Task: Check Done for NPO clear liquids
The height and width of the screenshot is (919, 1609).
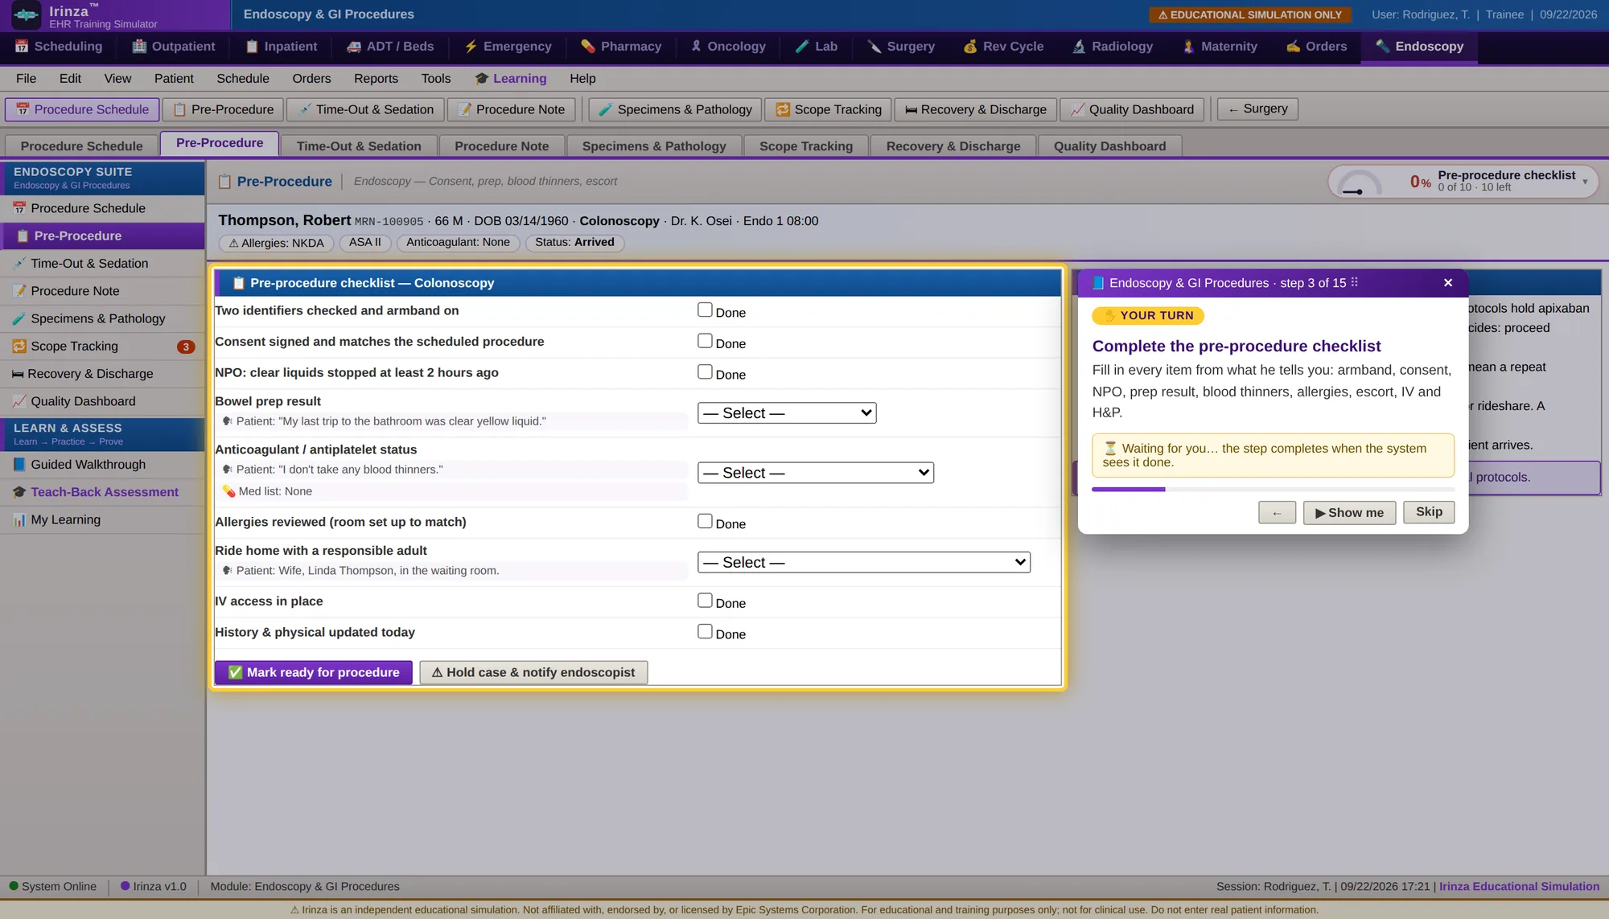Action: [x=705, y=372]
